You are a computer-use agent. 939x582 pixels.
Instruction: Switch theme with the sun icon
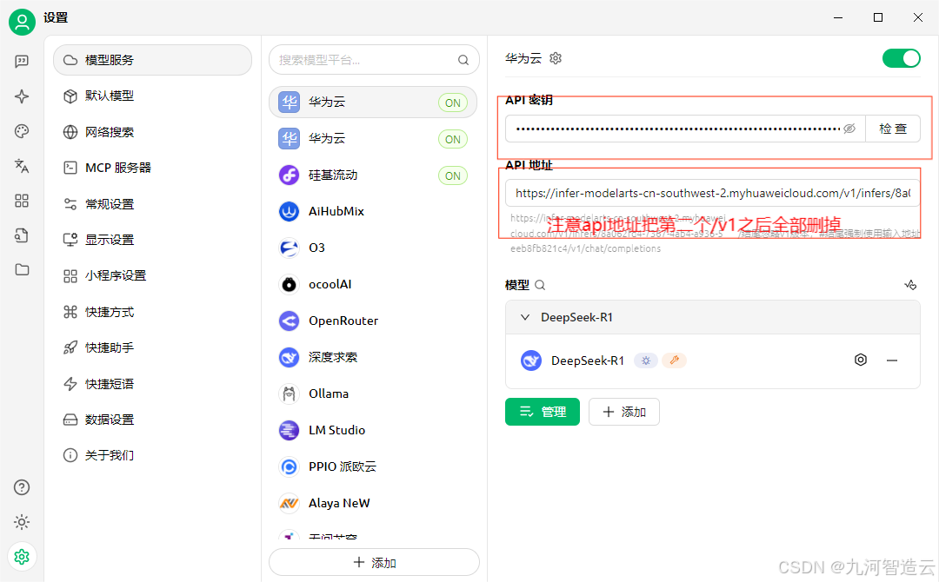22,522
